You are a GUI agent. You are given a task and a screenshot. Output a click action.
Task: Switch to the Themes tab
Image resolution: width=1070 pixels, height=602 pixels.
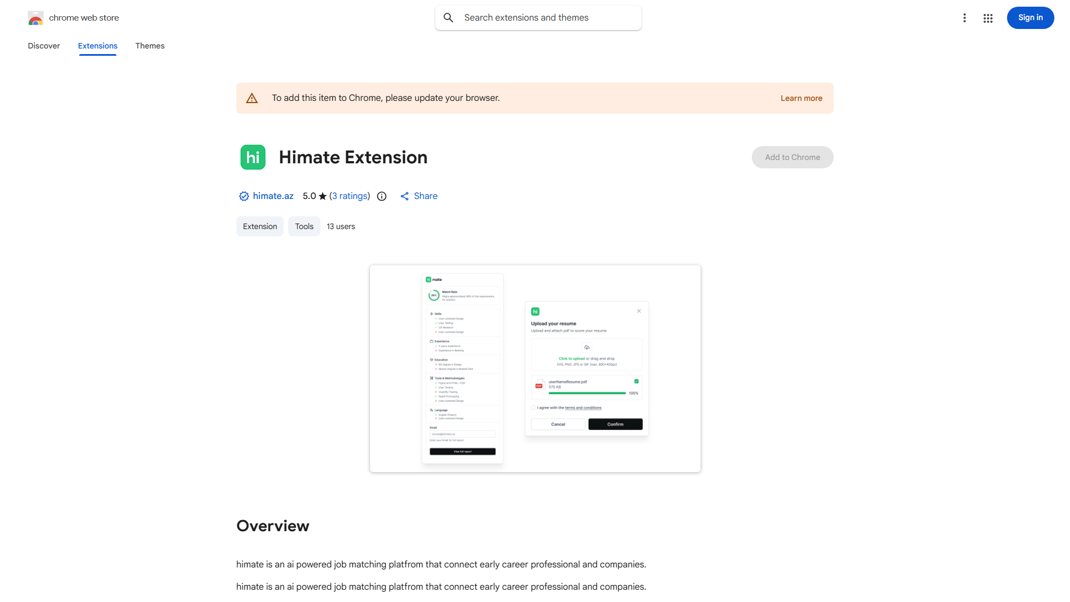pyautogui.click(x=149, y=46)
